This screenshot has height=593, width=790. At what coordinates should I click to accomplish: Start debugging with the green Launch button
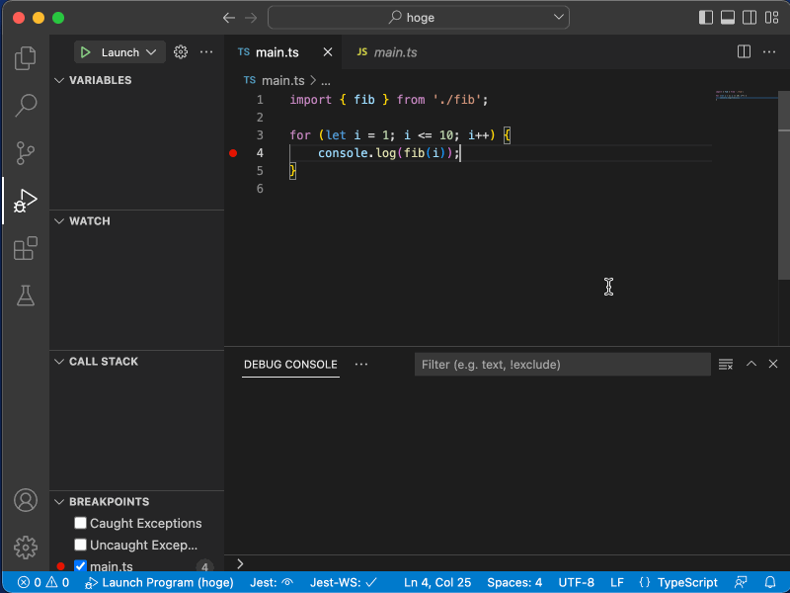tap(86, 51)
